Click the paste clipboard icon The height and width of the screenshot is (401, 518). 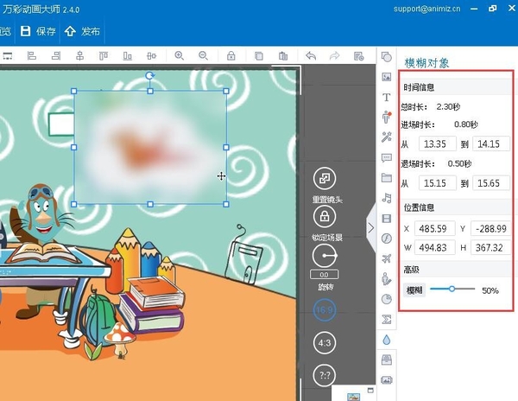click(283, 56)
